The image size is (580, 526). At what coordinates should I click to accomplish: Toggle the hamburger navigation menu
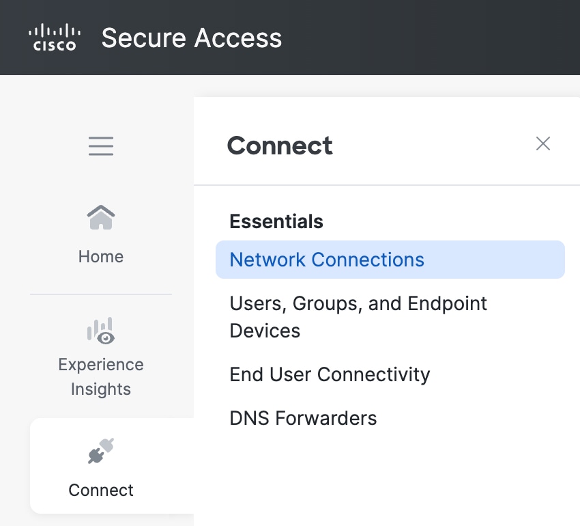click(x=101, y=146)
